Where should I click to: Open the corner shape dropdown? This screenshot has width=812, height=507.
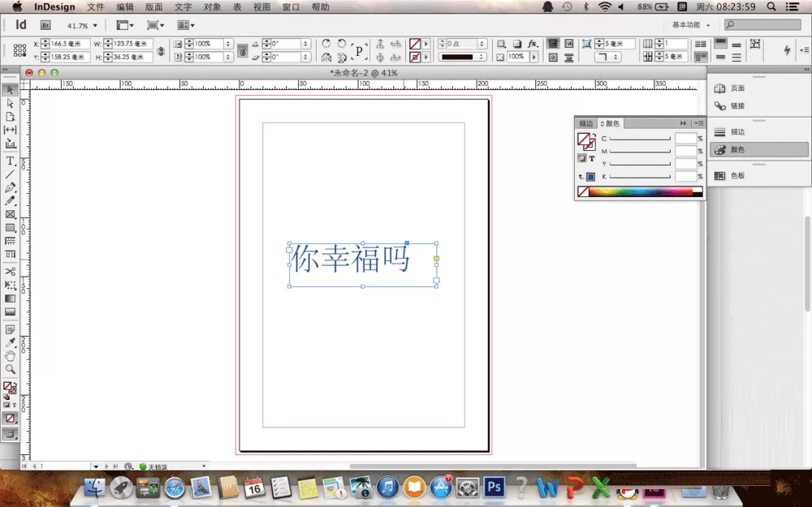click(x=608, y=57)
